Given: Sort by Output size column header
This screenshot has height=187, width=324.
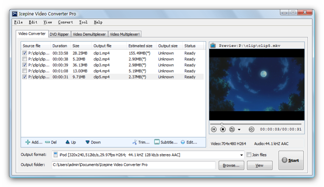Looking at the screenshot, I should tap(170, 46).
